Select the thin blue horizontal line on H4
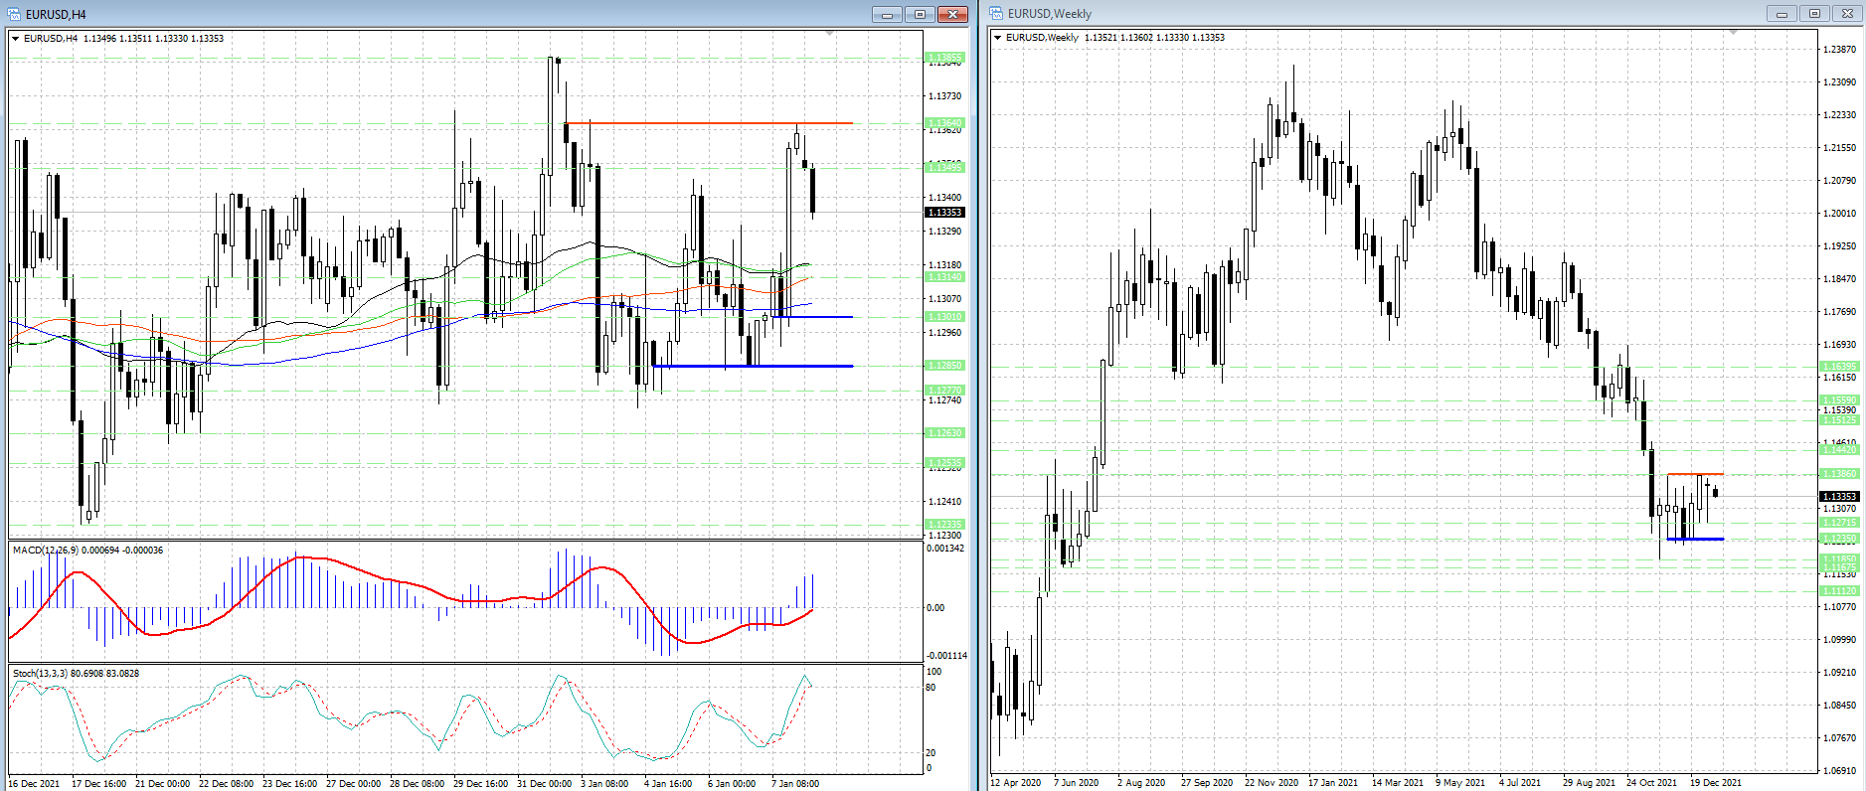Image resolution: width=1866 pixels, height=791 pixels. pos(811,317)
